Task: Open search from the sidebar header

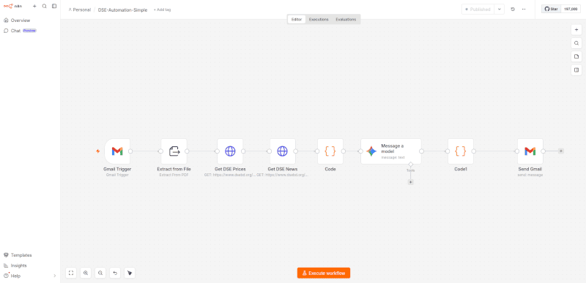Action: coord(45,6)
